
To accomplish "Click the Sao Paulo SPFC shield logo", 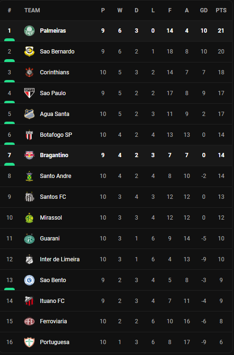I will click(x=29, y=93).
